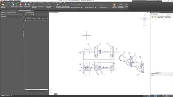Switch to the Start file tab
The width and height of the screenshot is (173, 97).
click(3, 11)
